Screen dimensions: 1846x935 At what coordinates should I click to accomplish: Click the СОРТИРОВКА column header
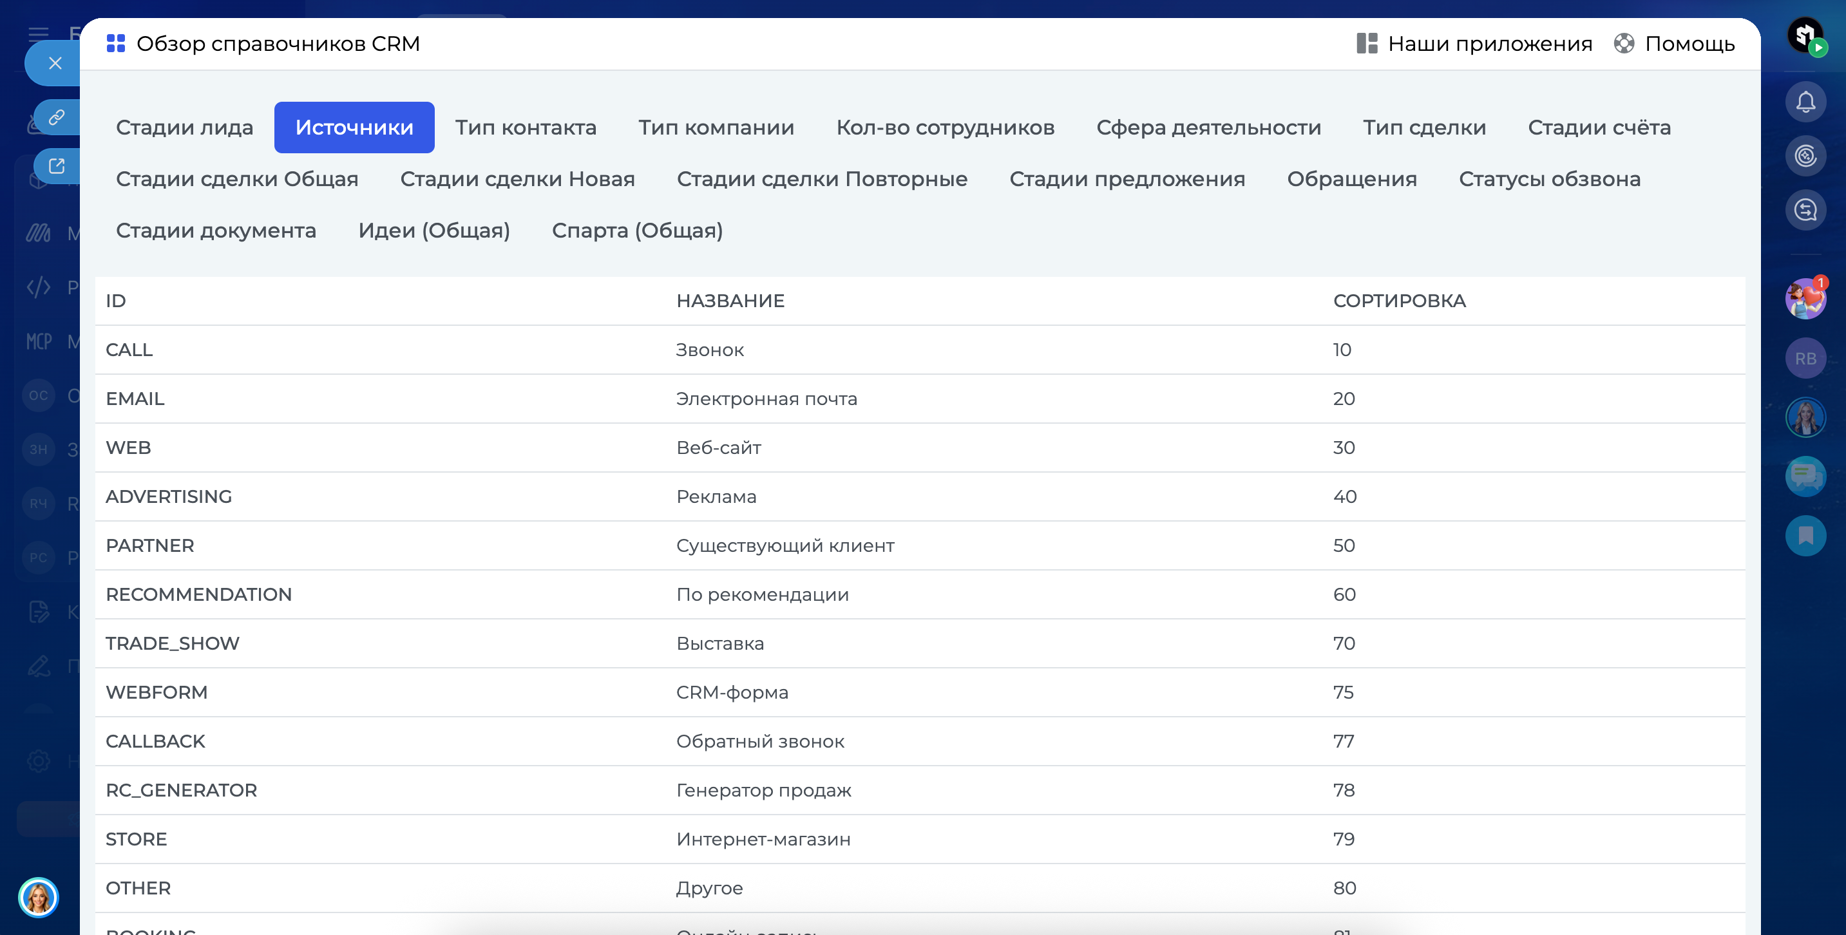[x=1399, y=301]
